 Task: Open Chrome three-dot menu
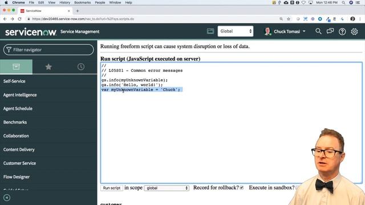(x=360, y=19)
